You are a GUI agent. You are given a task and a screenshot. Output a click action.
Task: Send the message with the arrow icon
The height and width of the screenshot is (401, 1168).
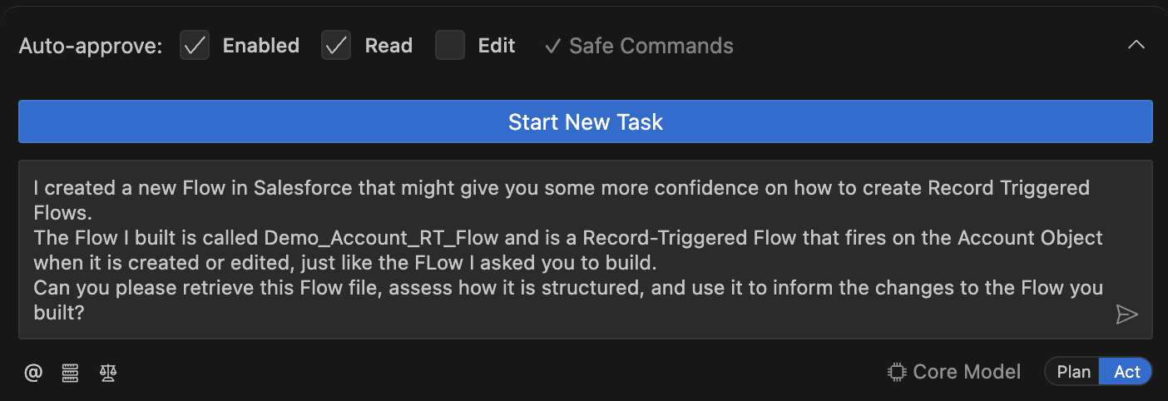point(1126,314)
